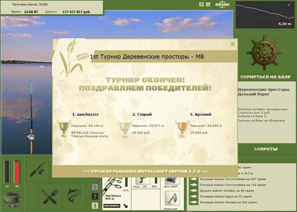297x212 pixels.
Task: Click third place name 3. Арсений
Action: click(200, 115)
